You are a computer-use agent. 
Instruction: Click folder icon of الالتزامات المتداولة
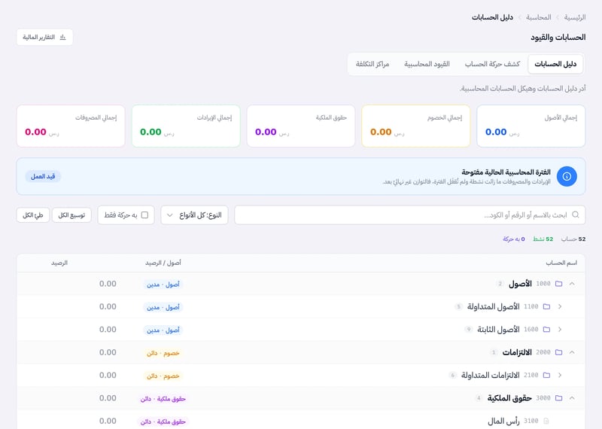[x=547, y=376]
